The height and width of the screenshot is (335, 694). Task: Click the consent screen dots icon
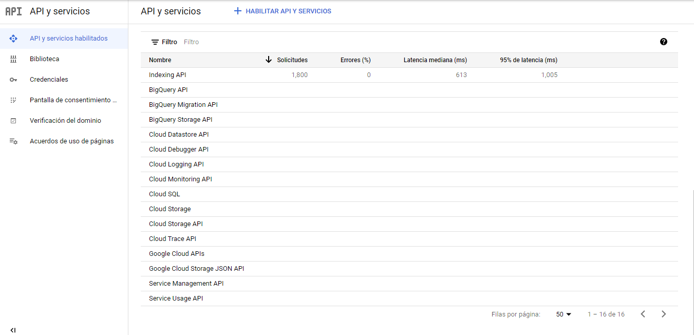click(13, 100)
